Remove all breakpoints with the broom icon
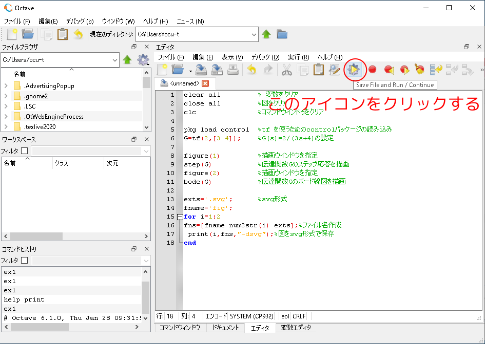 click(420, 70)
